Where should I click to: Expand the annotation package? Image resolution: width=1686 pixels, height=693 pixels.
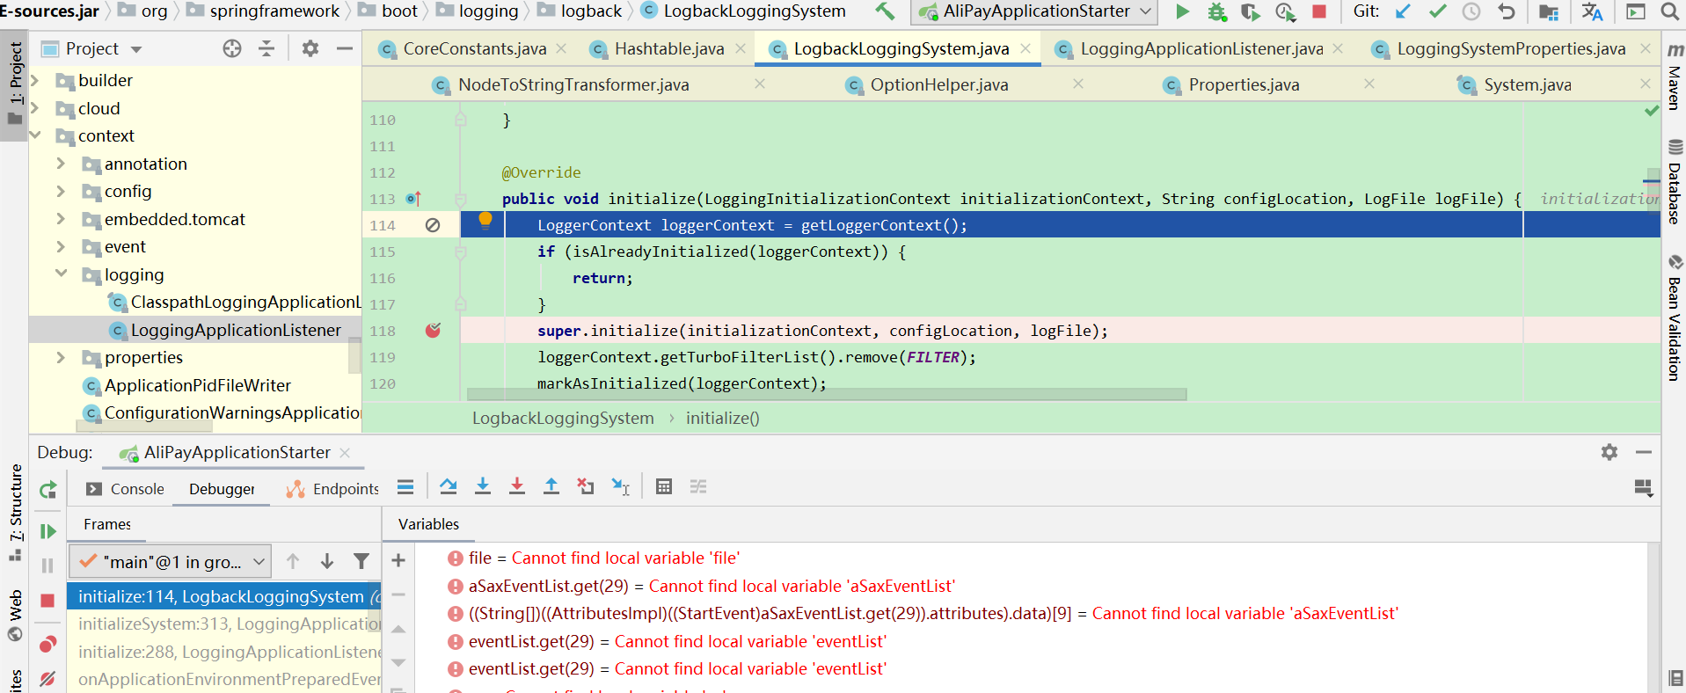(x=61, y=164)
